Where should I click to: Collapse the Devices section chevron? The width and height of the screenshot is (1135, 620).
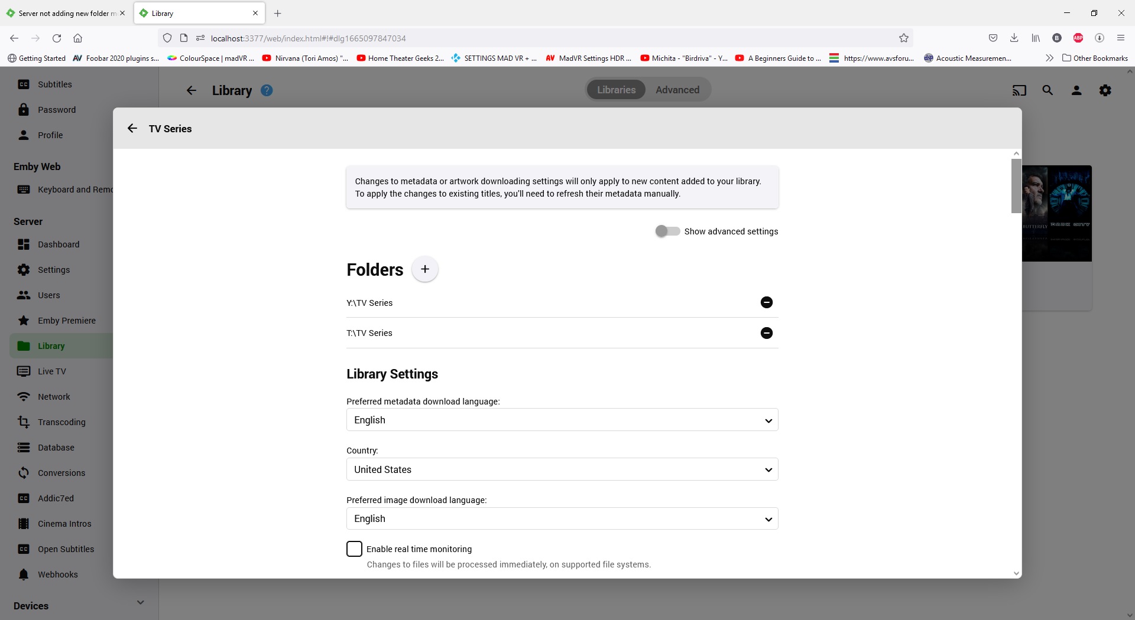click(x=140, y=603)
